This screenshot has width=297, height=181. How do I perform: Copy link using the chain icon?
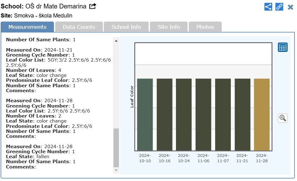tap(279, 7)
